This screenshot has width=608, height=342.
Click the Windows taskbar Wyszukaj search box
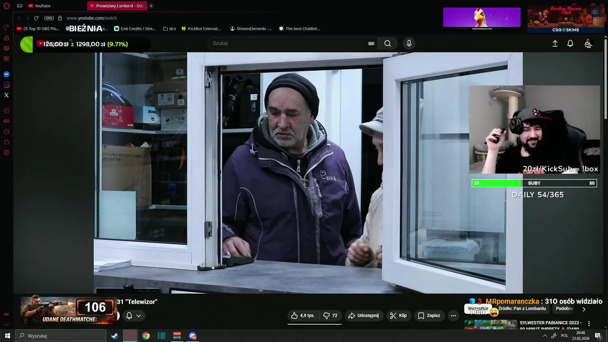click(61, 336)
